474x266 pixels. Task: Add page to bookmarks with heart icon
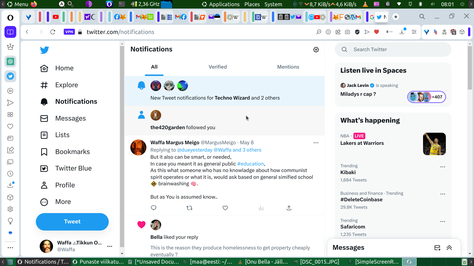(377, 32)
